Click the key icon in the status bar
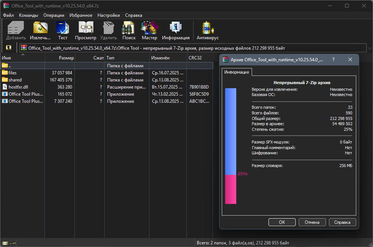 (x=12, y=243)
